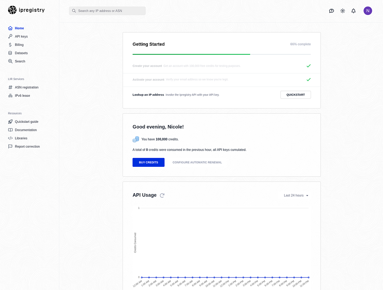Click Configure Automatic Renewal
This screenshot has width=383, height=290.
coord(197,163)
